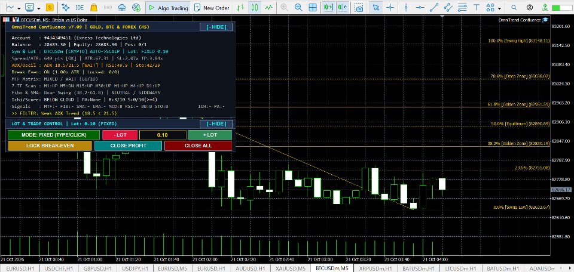Click the CLOSE PROFIT button

click(128, 146)
